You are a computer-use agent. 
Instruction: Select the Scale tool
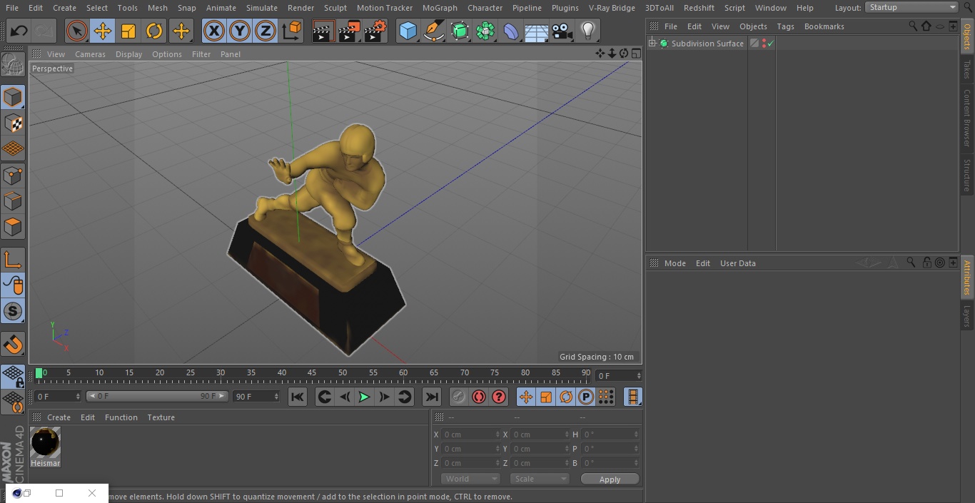(128, 31)
